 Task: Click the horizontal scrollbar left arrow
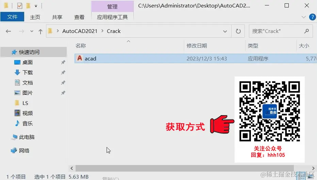pyautogui.click(x=72, y=168)
